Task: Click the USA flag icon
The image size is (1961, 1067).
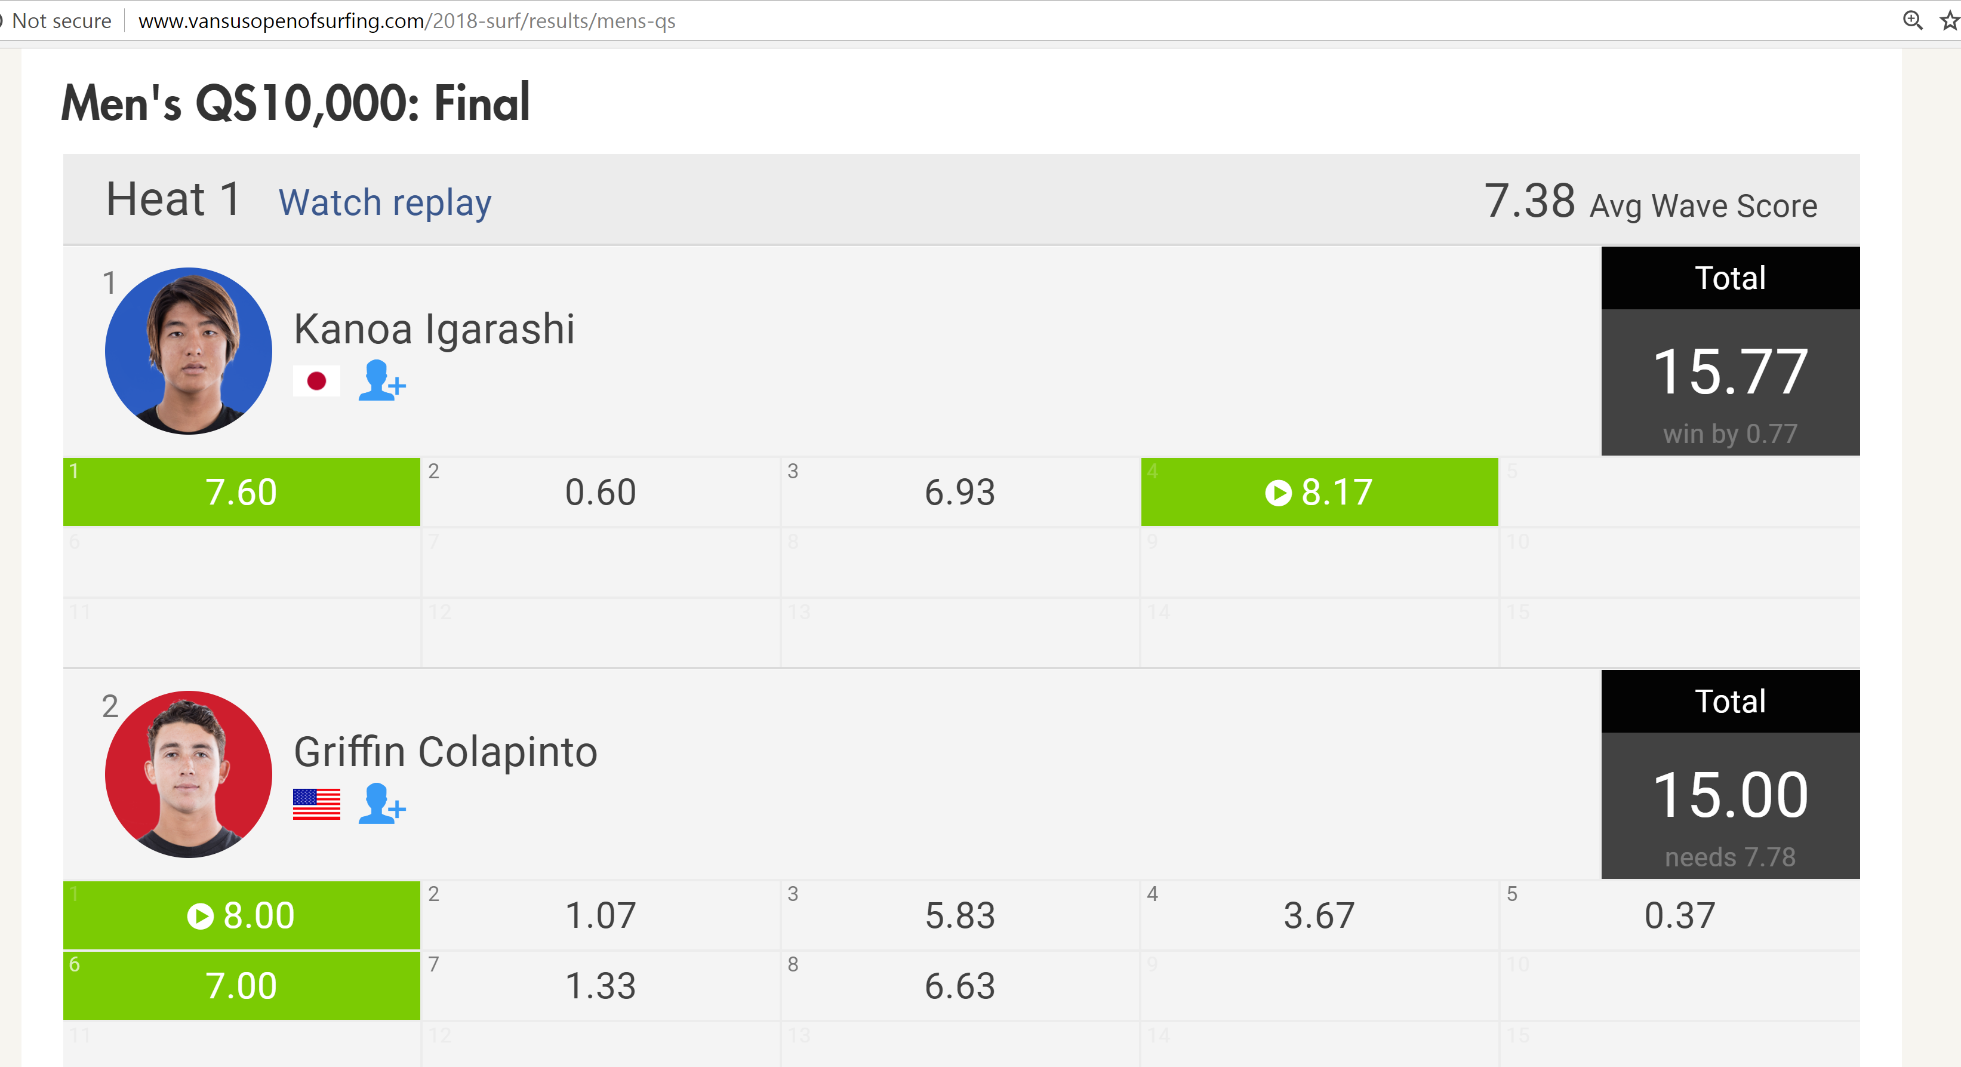Action: (316, 804)
